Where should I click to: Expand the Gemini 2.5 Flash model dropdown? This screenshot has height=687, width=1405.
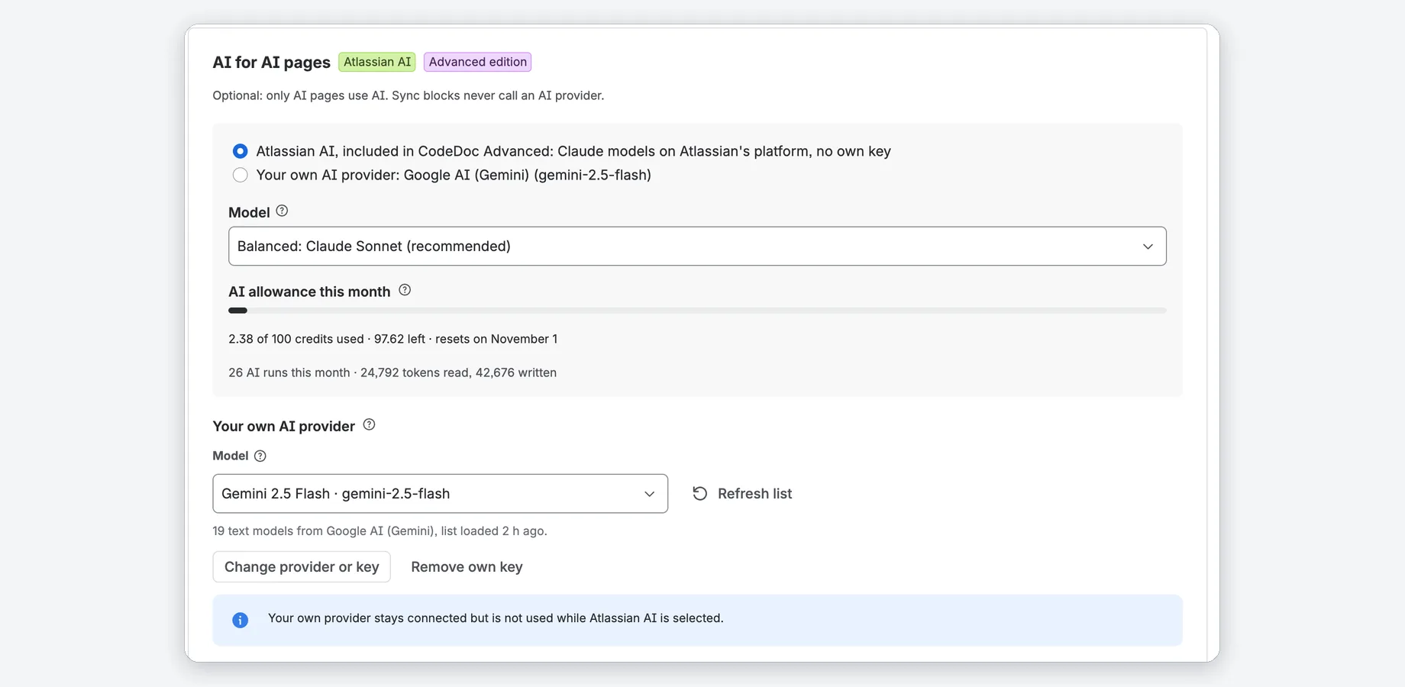coord(440,493)
